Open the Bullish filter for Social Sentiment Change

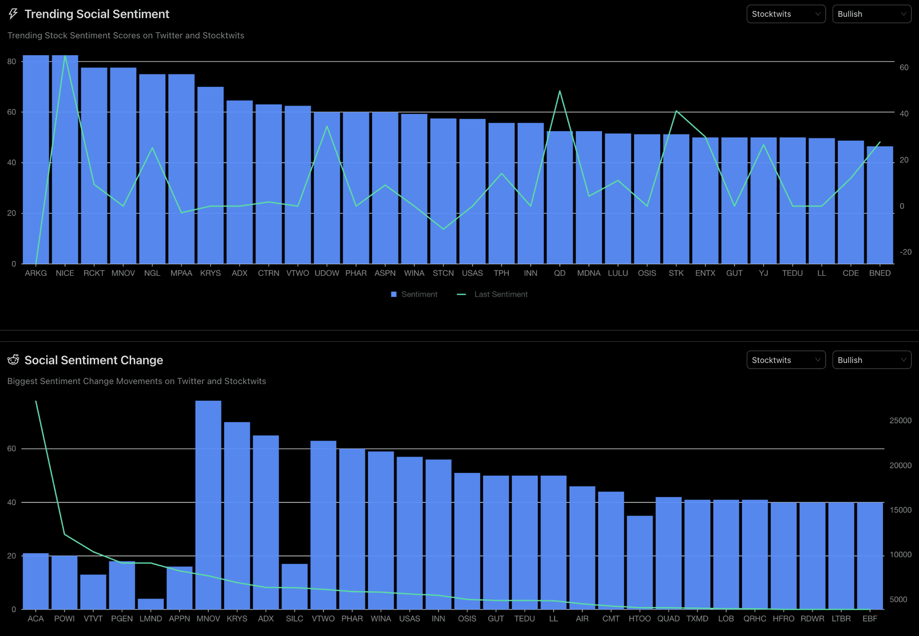pyautogui.click(x=871, y=360)
